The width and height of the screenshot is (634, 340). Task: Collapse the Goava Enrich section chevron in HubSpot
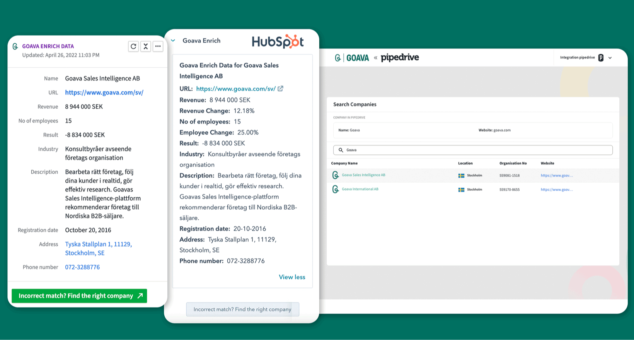pyautogui.click(x=173, y=41)
